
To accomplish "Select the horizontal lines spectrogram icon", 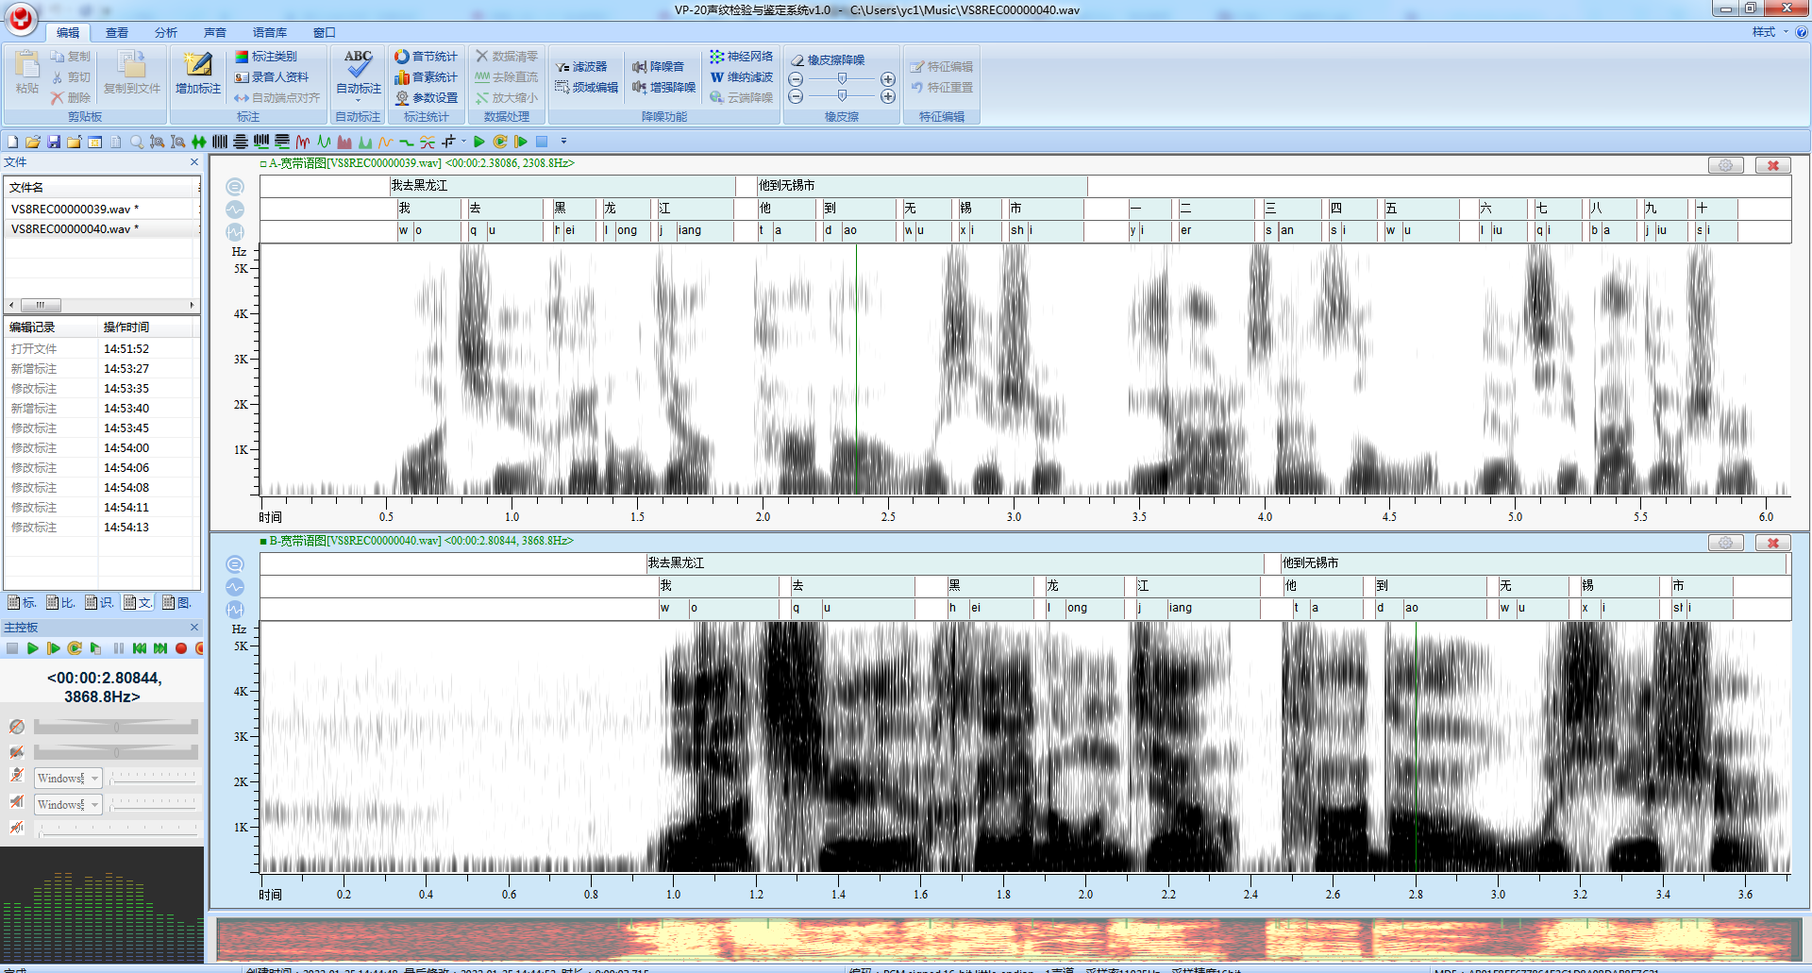I will (241, 142).
